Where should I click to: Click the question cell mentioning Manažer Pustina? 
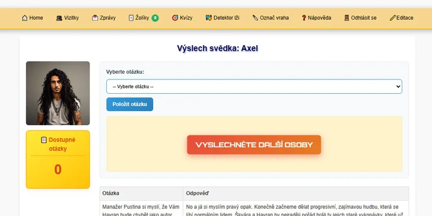(141, 208)
